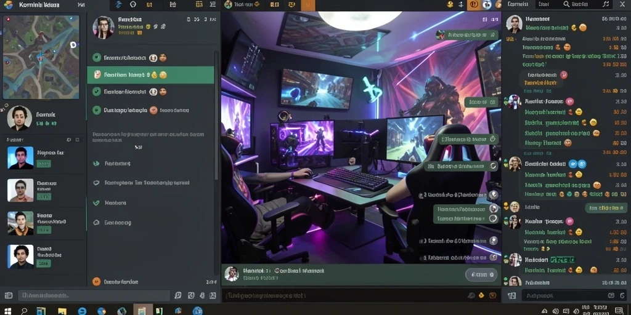
Task: Open the minimap thumbnail in top-left
Action: (41, 57)
